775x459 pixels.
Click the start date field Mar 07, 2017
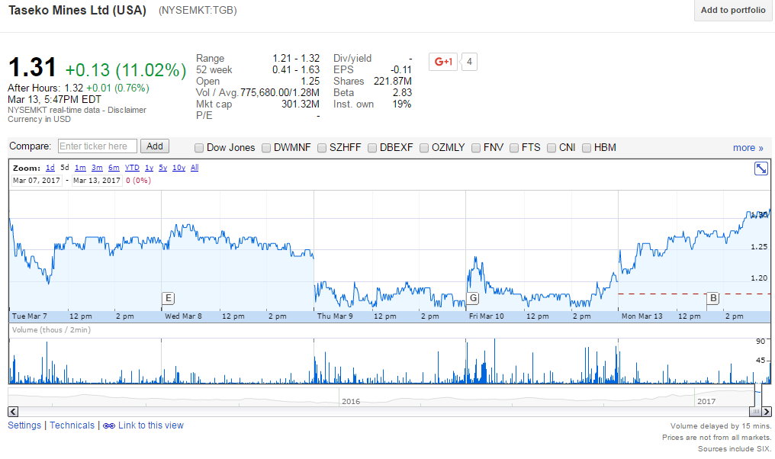37,181
